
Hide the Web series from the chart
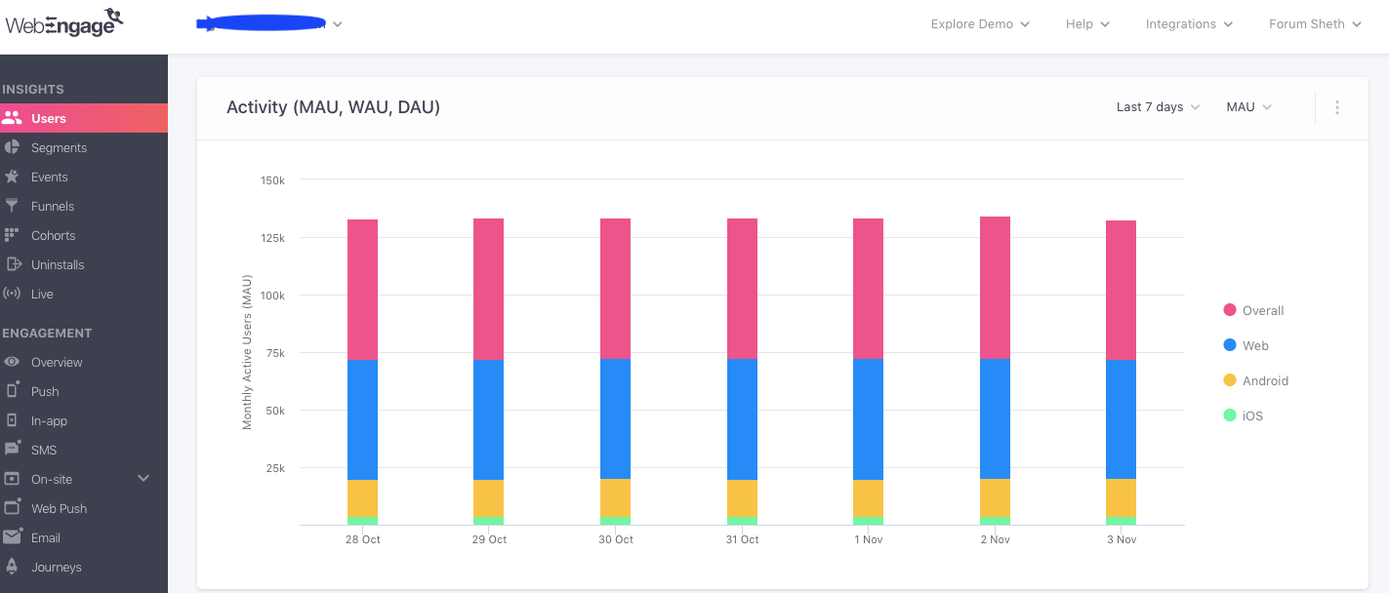coord(1229,345)
